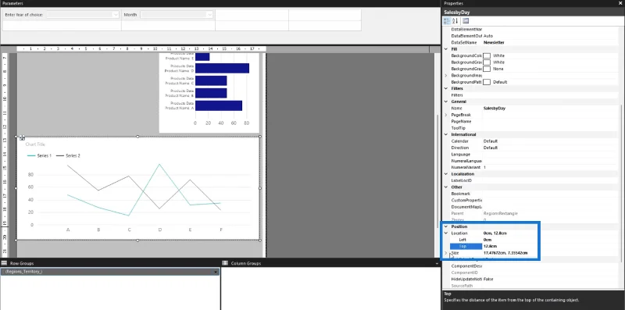Viewport: 625px width, 310px height.
Task: Click the Location value 0cm, 12.8cm
Action: 495,233
